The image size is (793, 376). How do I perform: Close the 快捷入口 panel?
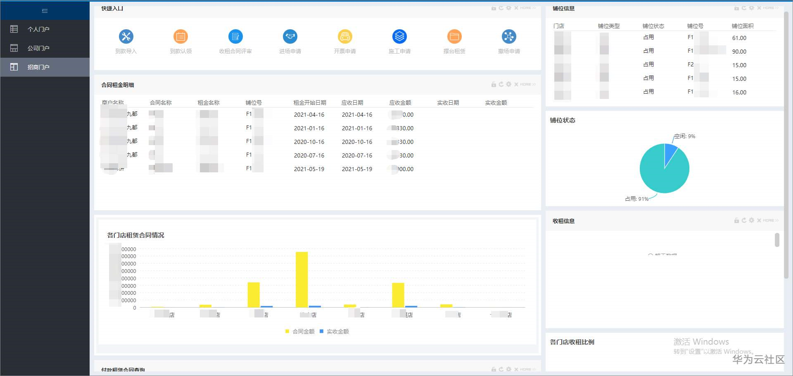[x=516, y=8]
